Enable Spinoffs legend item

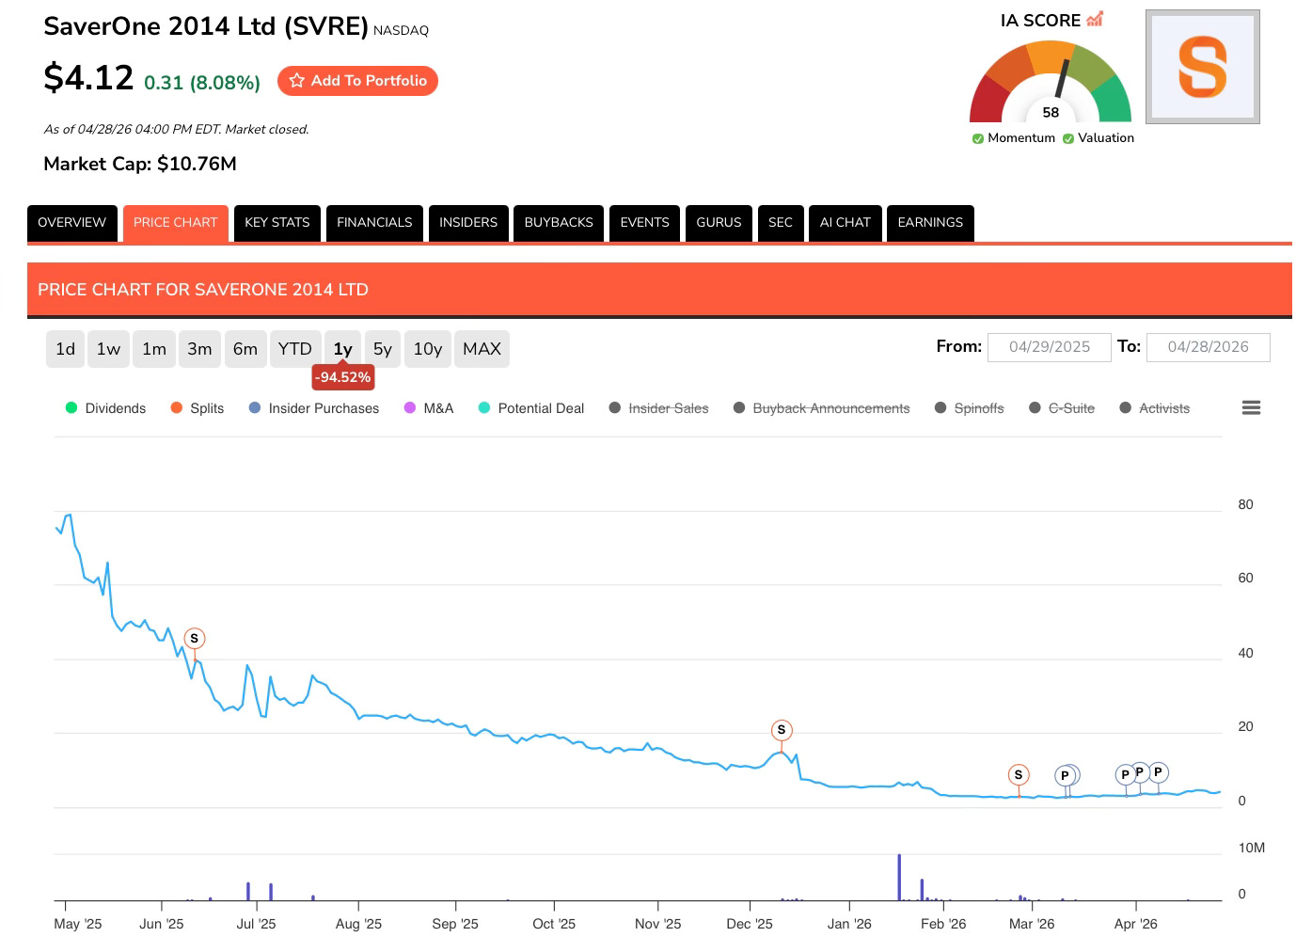coord(970,408)
